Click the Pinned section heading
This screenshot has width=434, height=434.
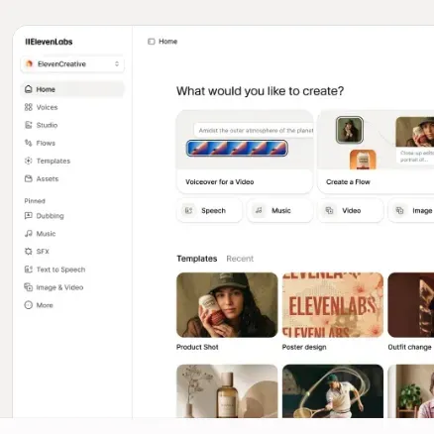tap(35, 201)
